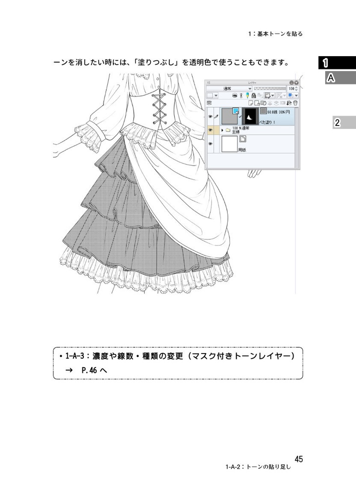Click the blue tone indicator icon on thumbnail
The width and height of the screenshot is (356, 500).
point(236,111)
